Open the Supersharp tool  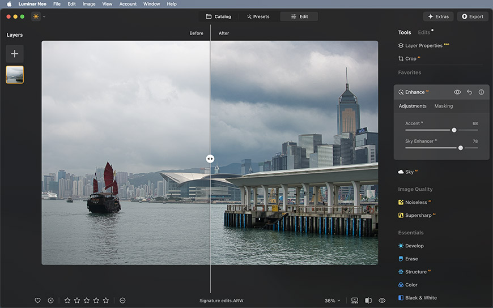pos(417,215)
